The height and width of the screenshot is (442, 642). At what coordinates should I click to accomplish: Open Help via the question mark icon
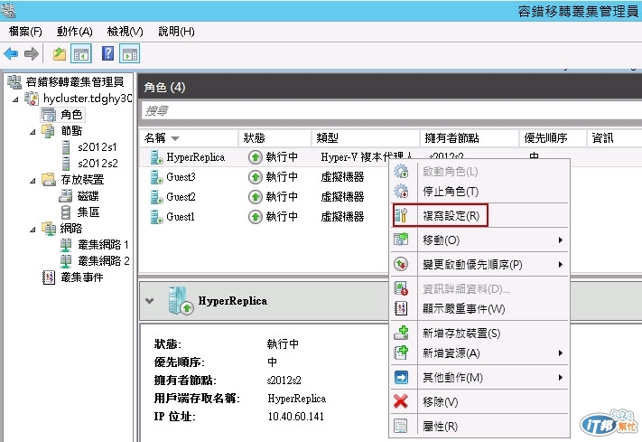click(107, 53)
